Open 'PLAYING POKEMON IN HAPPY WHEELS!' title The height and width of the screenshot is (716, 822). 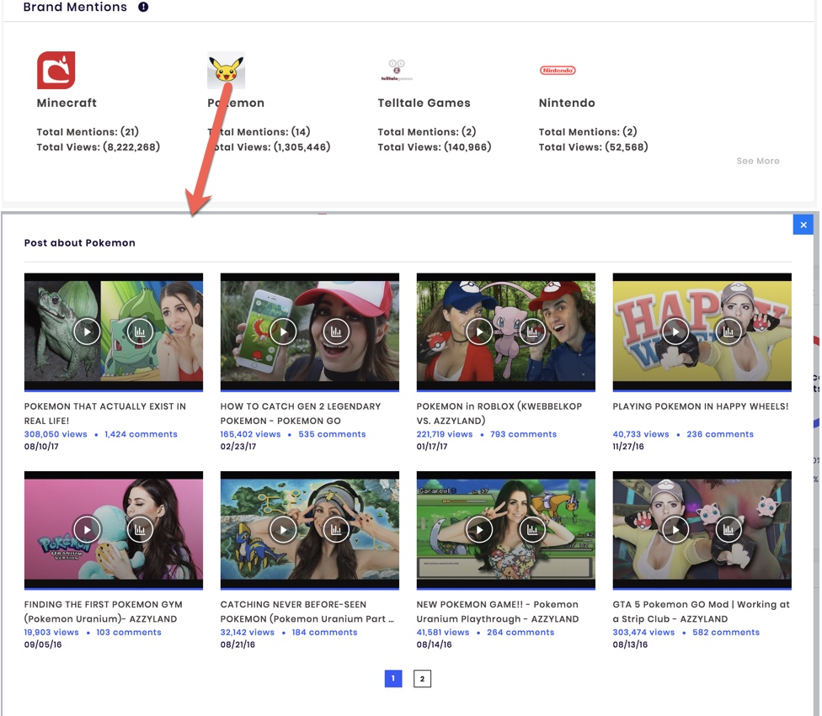pyautogui.click(x=701, y=406)
